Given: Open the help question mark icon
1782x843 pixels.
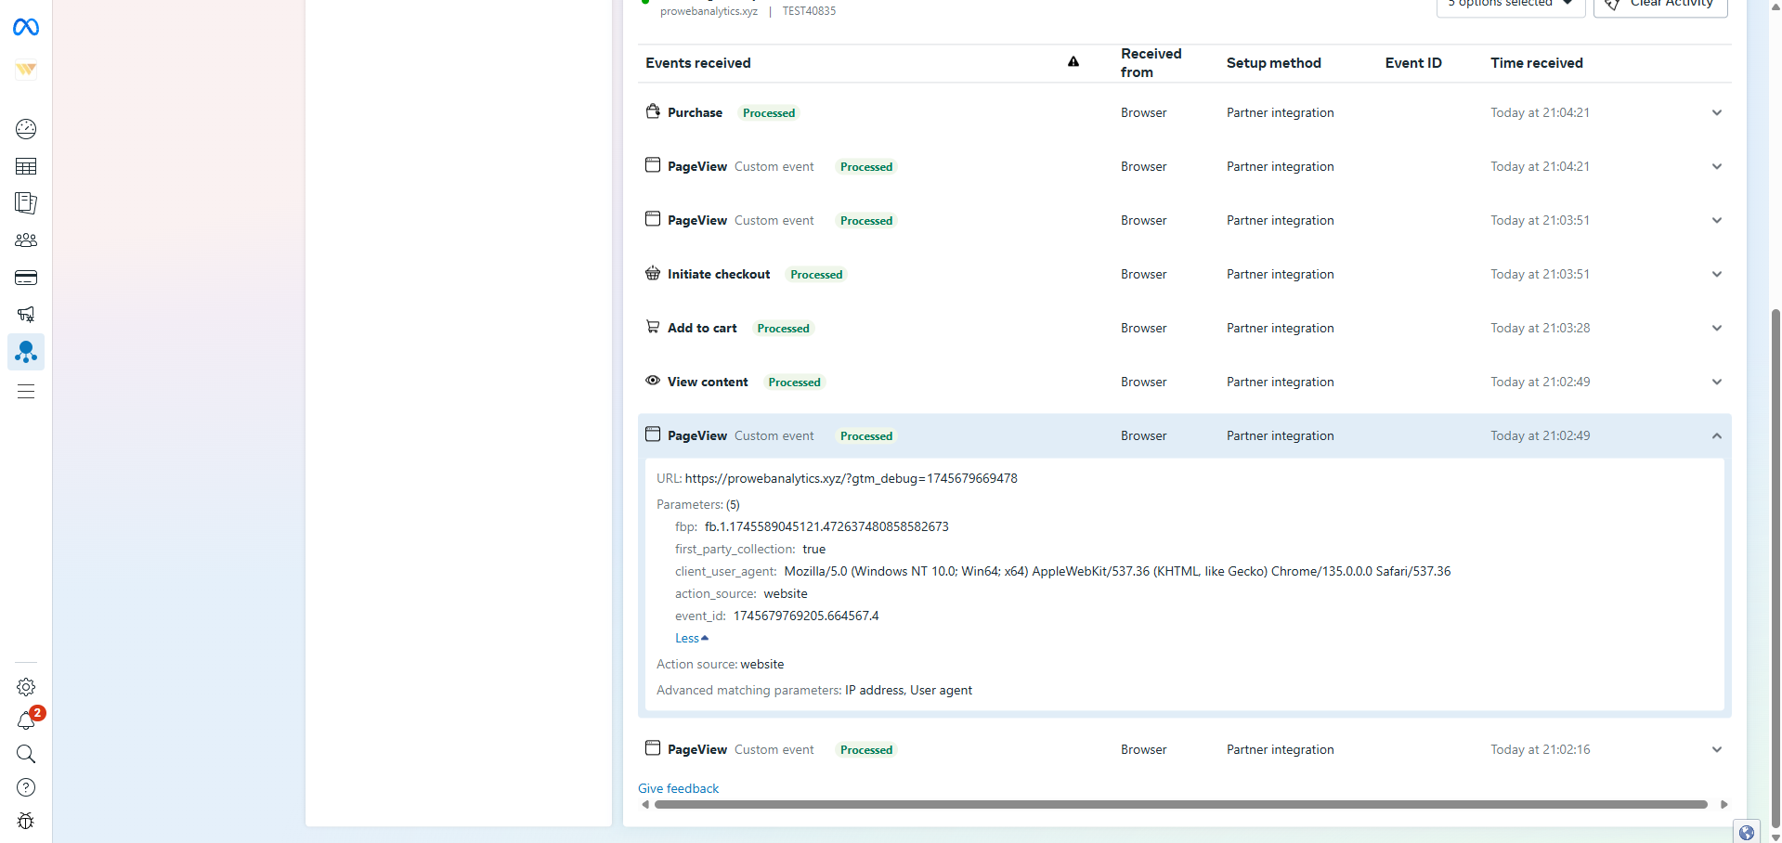Looking at the screenshot, I should (x=26, y=787).
